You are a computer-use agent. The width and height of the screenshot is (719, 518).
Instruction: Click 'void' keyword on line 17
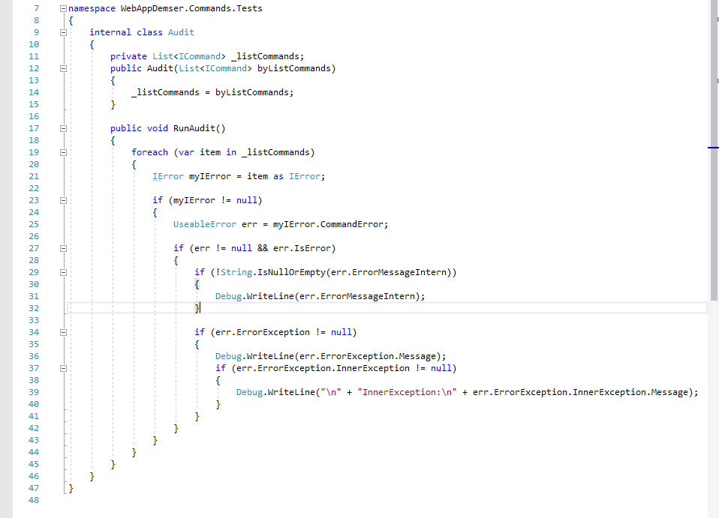(158, 128)
